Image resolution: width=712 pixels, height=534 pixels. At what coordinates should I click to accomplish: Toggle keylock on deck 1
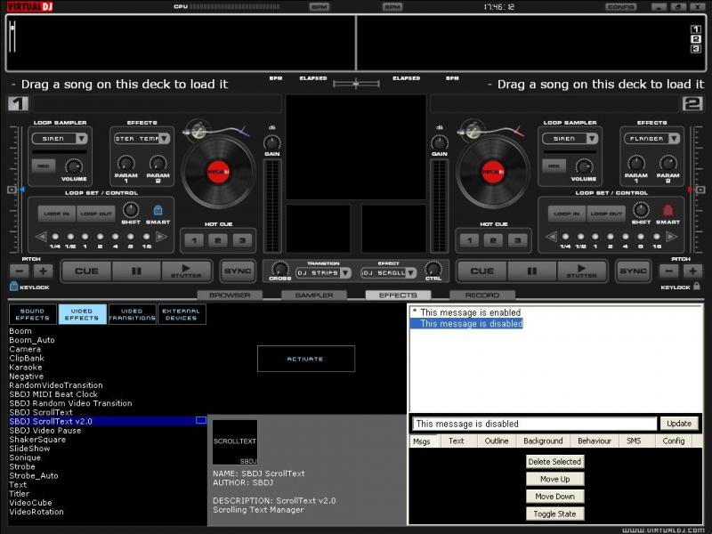click(x=13, y=286)
